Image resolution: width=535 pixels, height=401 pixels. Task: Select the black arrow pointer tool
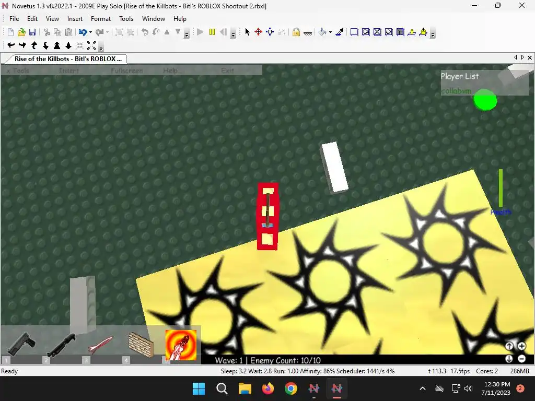[247, 32]
